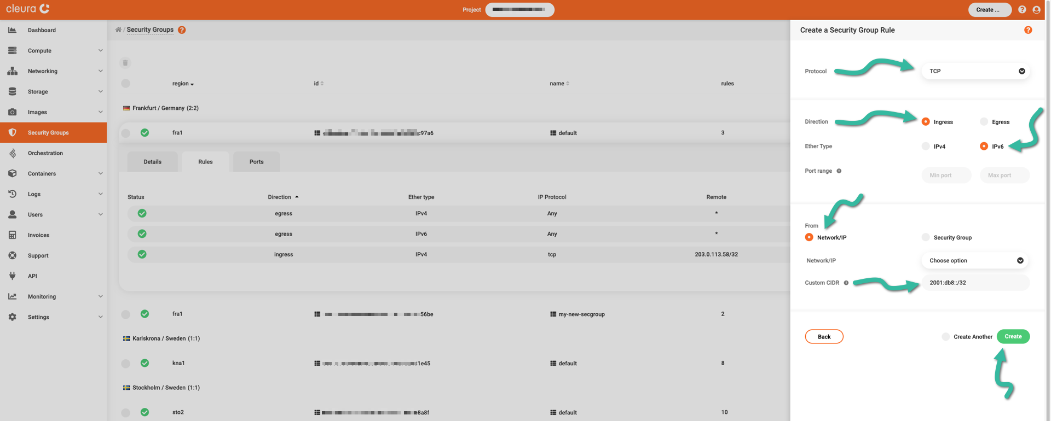The width and height of the screenshot is (1051, 421).
Task: Click the home icon in the breadcrumb
Action: point(118,30)
